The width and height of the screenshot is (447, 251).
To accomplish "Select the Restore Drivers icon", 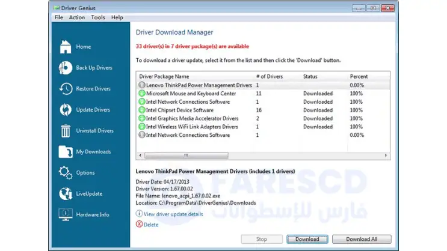I will tap(65, 89).
